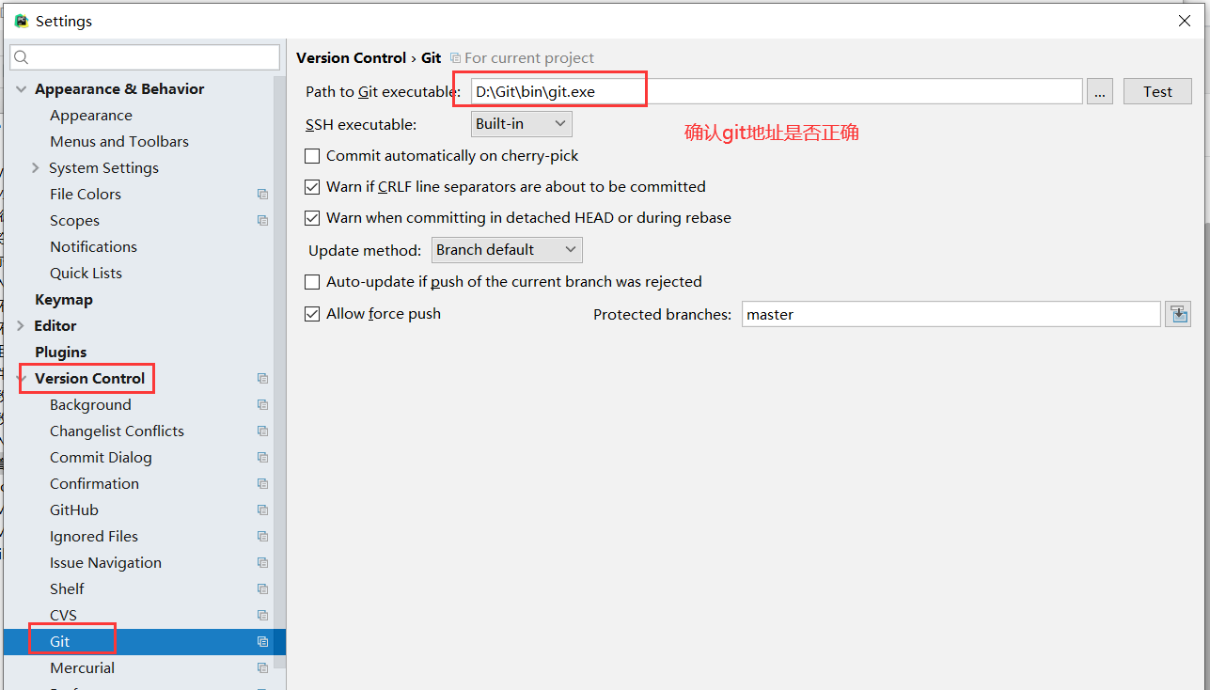Toggle Warn when committing in detached HEAD
The image size is (1210, 690).
(x=312, y=218)
